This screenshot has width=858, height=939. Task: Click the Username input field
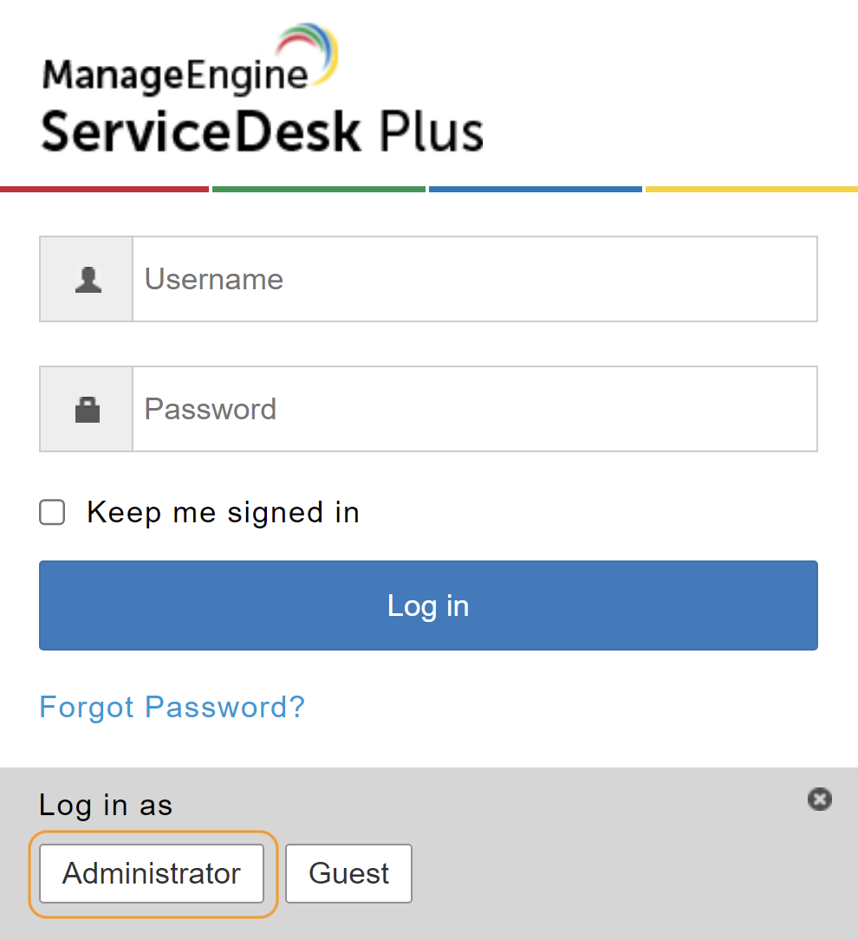475,279
